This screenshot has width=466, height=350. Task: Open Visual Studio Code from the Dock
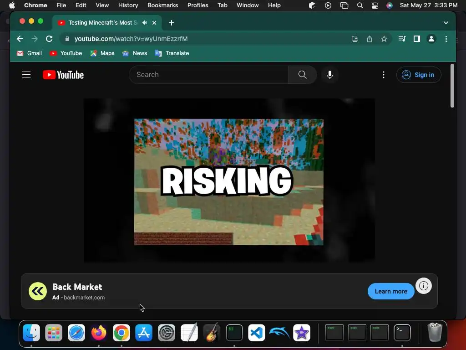point(257,332)
